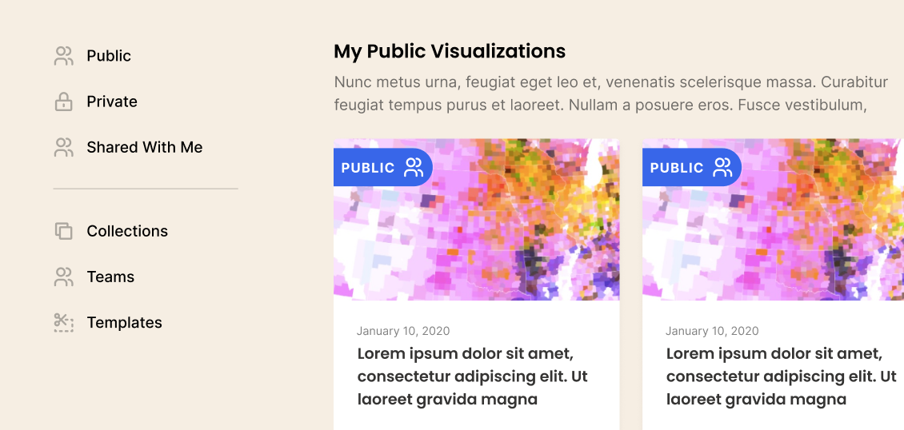Click the padlock icon beside Private

(63, 102)
